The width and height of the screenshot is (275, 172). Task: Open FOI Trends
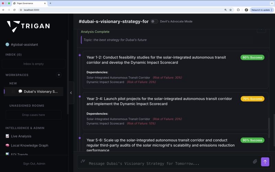[20, 154]
